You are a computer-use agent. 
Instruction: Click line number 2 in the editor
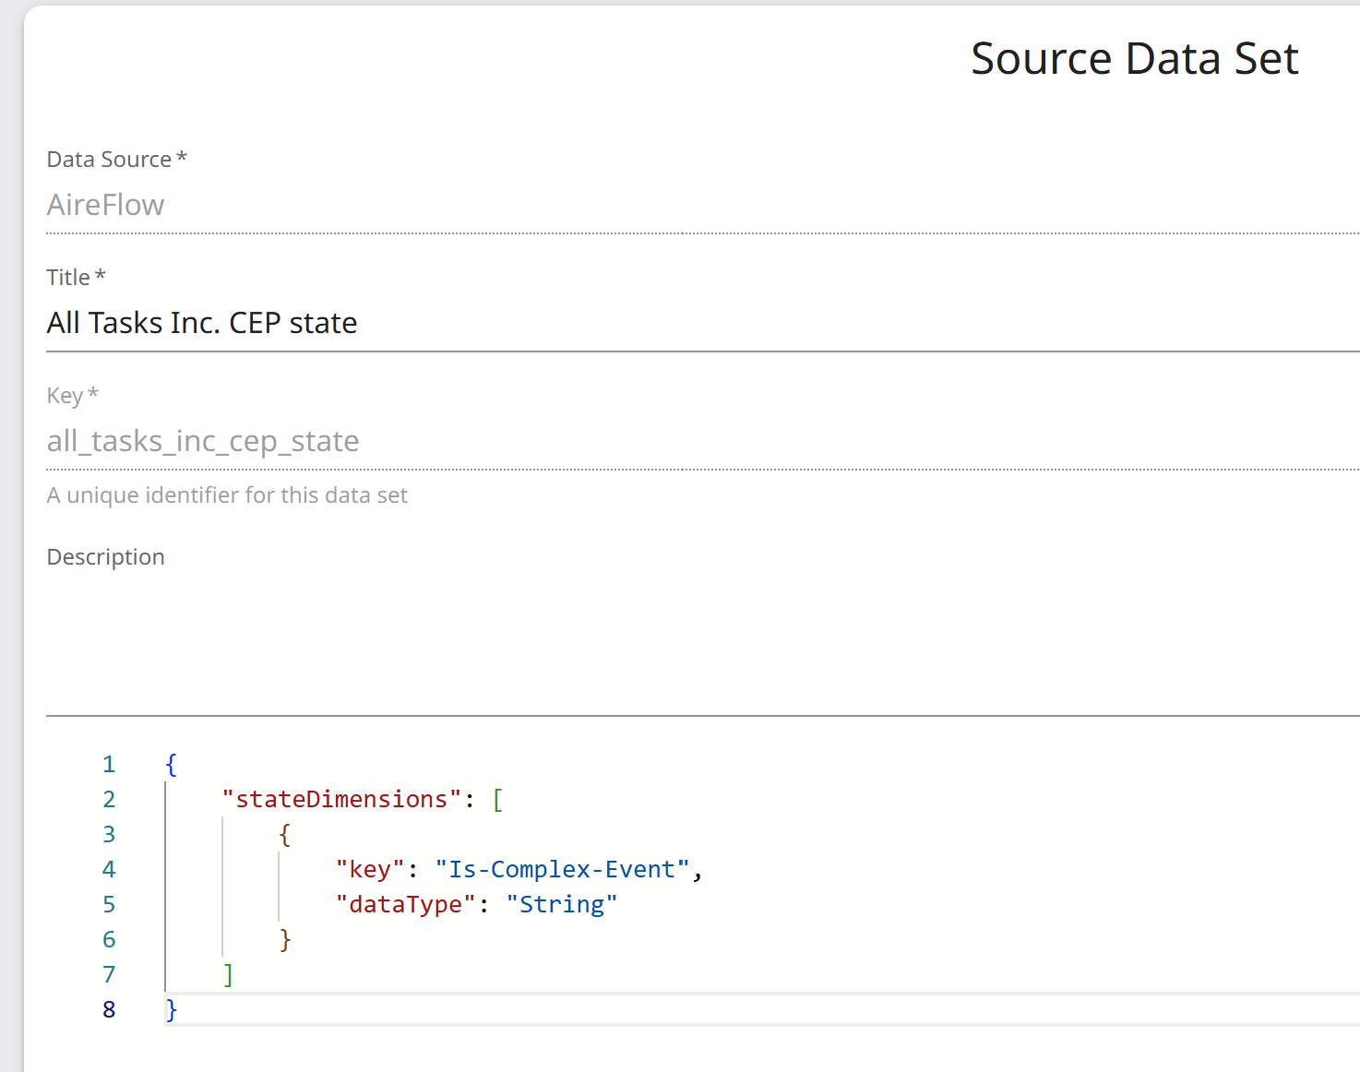point(109,799)
